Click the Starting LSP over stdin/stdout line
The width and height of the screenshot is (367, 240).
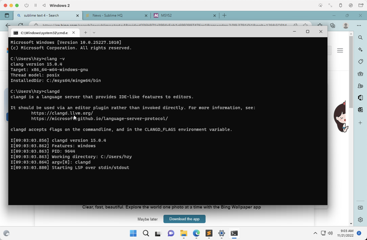(x=70, y=168)
